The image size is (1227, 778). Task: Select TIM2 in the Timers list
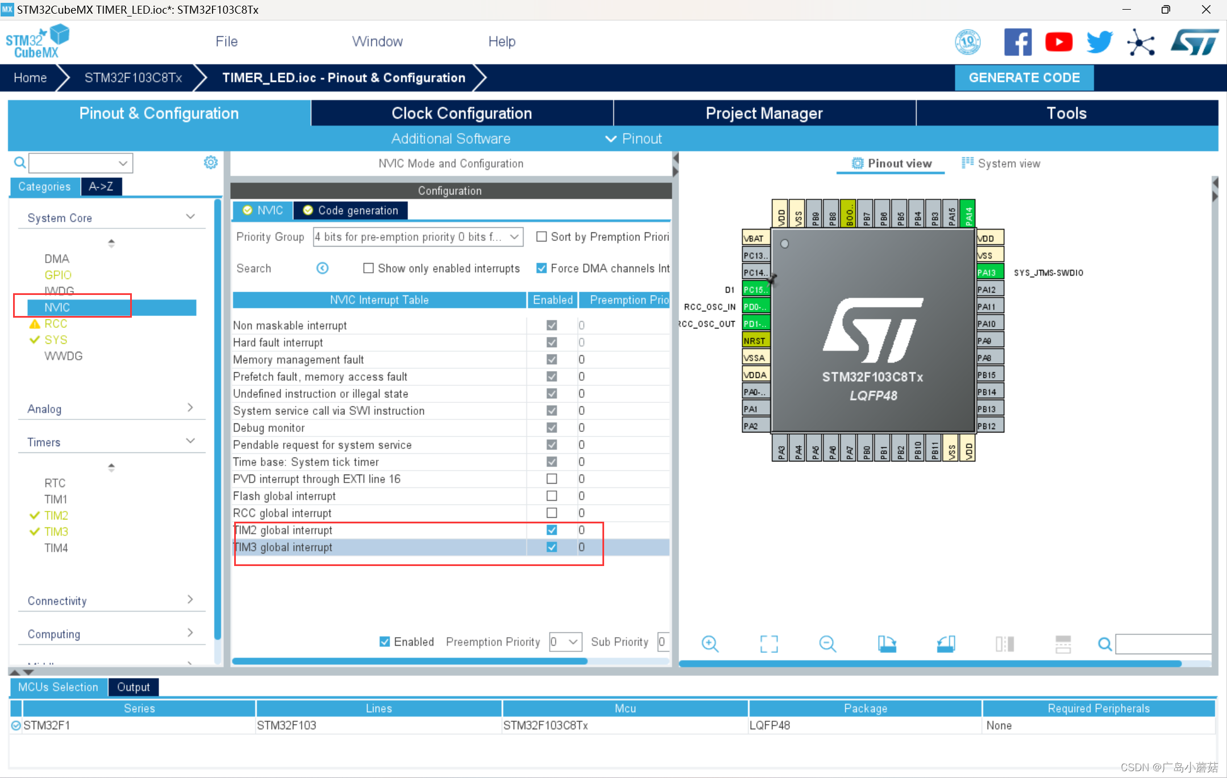point(56,515)
